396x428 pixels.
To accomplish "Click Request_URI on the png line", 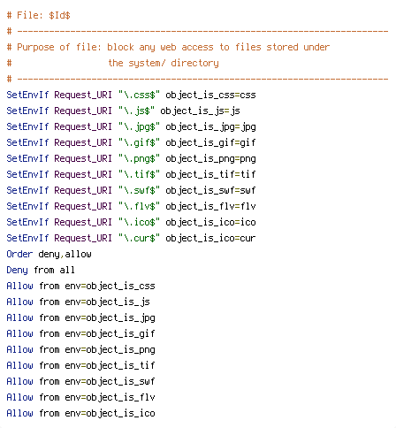I will [x=83, y=158].
